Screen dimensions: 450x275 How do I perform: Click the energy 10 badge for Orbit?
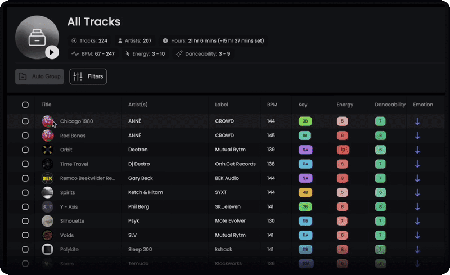pyautogui.click(x=343, y=150)
